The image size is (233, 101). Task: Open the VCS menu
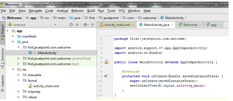click(x=122, y=11)
